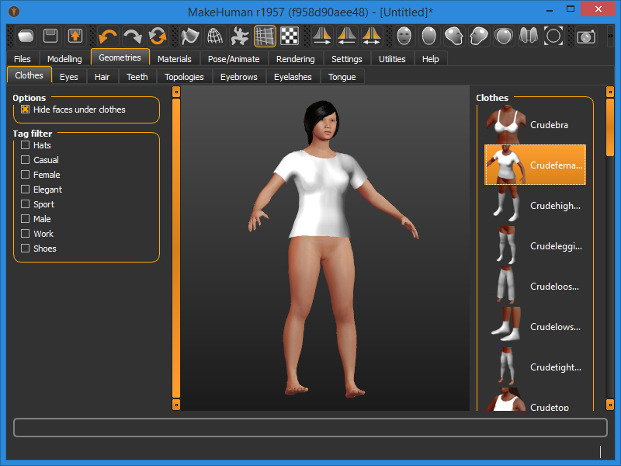Open the Pose/Animate tab
Viewport: 621px width, 466px height.
click(x=234, y=59)
